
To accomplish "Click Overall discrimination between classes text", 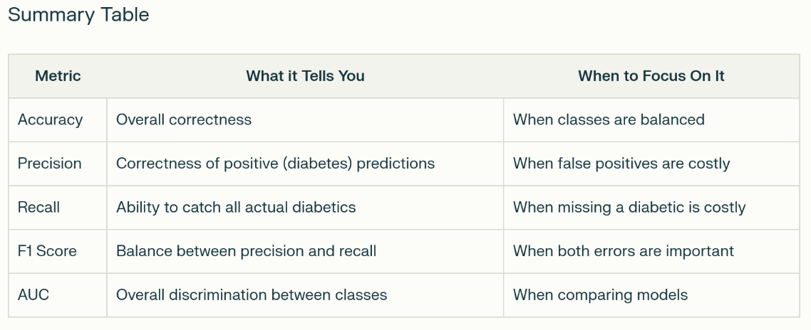I will [x=252, y=294].
